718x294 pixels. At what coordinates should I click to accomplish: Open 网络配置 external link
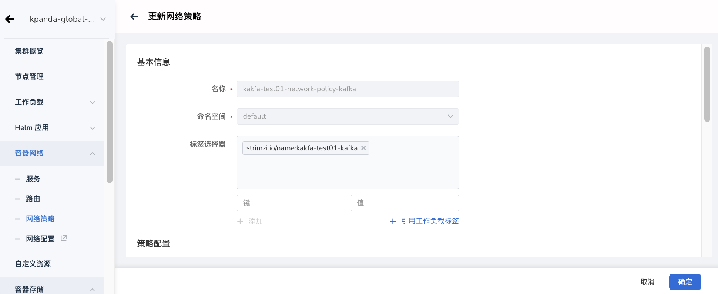click(40, 239)
